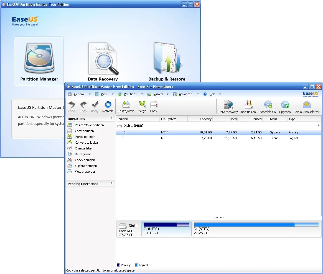Image resolution: width=323 pixels, height=274 pixels.
Task: Expand the dropdown arrow beside General
Action: [90, 94]
